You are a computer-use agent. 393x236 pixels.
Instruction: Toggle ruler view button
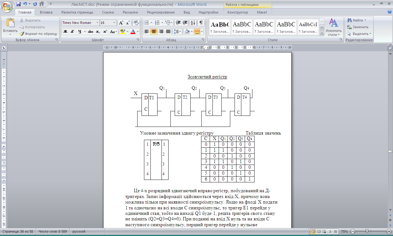click(x=390, y=48)
